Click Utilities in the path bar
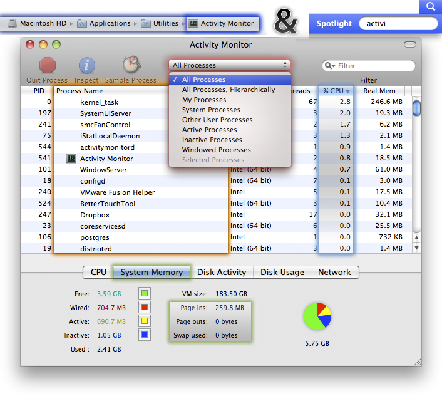Screen dimensions: 442x396 tap(166, 23)
